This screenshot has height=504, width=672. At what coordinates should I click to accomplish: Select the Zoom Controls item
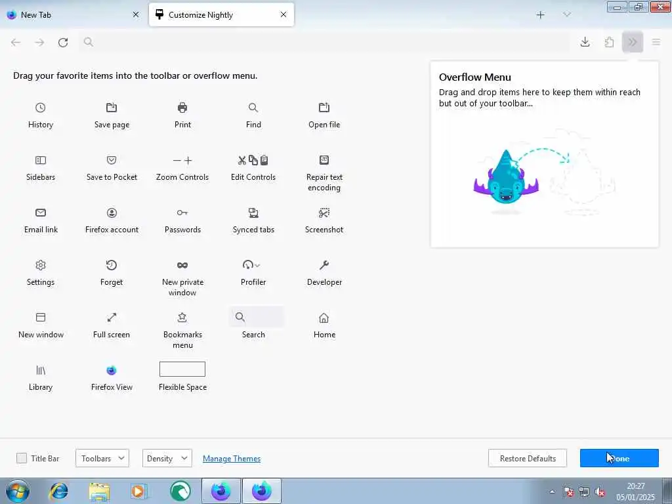click(182, 168)
